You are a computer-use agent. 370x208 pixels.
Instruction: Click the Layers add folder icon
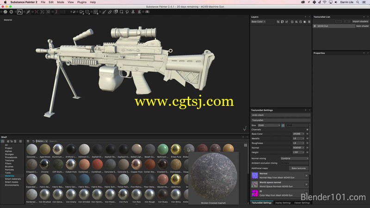[x=305, y=22]
